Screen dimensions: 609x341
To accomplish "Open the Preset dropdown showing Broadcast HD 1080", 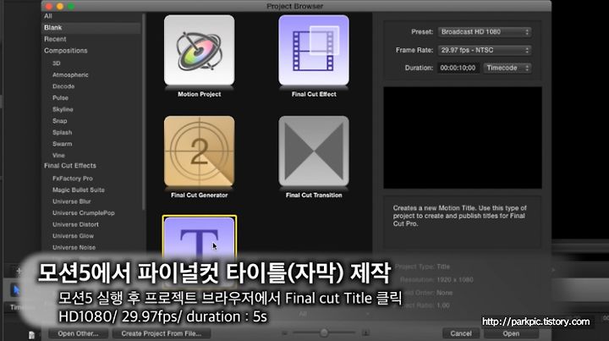I will pyautogui.click(x=485, y=32).
